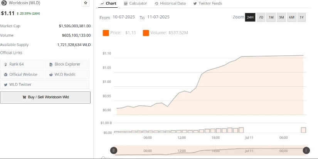Open the Historical Data tab
Screen dimensions: 318x159
(170, 3)
